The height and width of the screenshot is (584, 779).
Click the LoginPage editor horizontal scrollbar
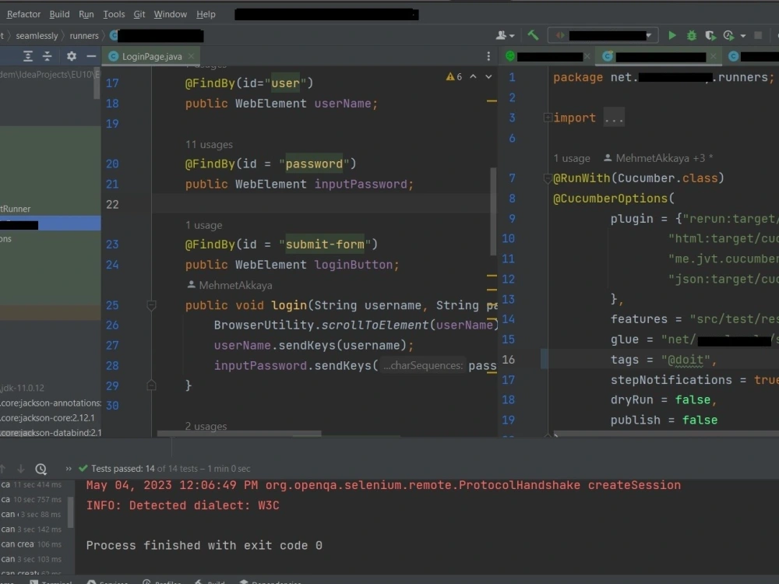pos(239,434)
